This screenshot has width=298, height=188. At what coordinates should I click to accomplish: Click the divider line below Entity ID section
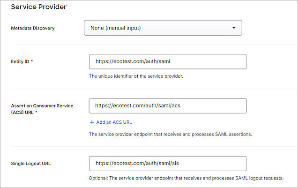tap(149, 89)
